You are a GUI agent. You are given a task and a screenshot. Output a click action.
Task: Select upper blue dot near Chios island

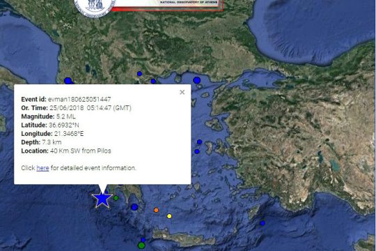pos(199,142)
